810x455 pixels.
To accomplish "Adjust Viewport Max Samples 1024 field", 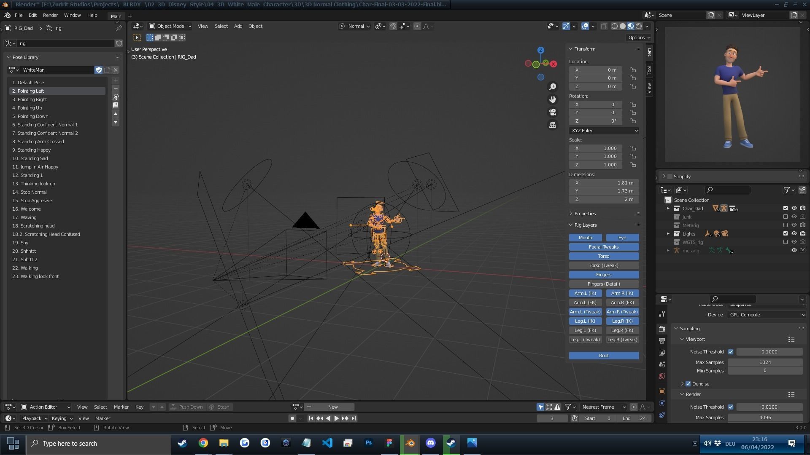I will point(765,362).
